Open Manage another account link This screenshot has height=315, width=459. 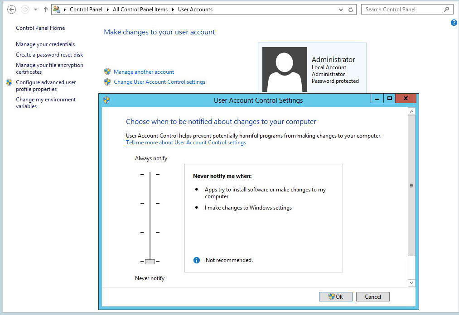144,72
